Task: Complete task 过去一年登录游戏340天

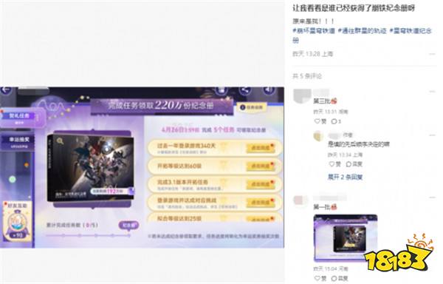Action: (260, 148)
